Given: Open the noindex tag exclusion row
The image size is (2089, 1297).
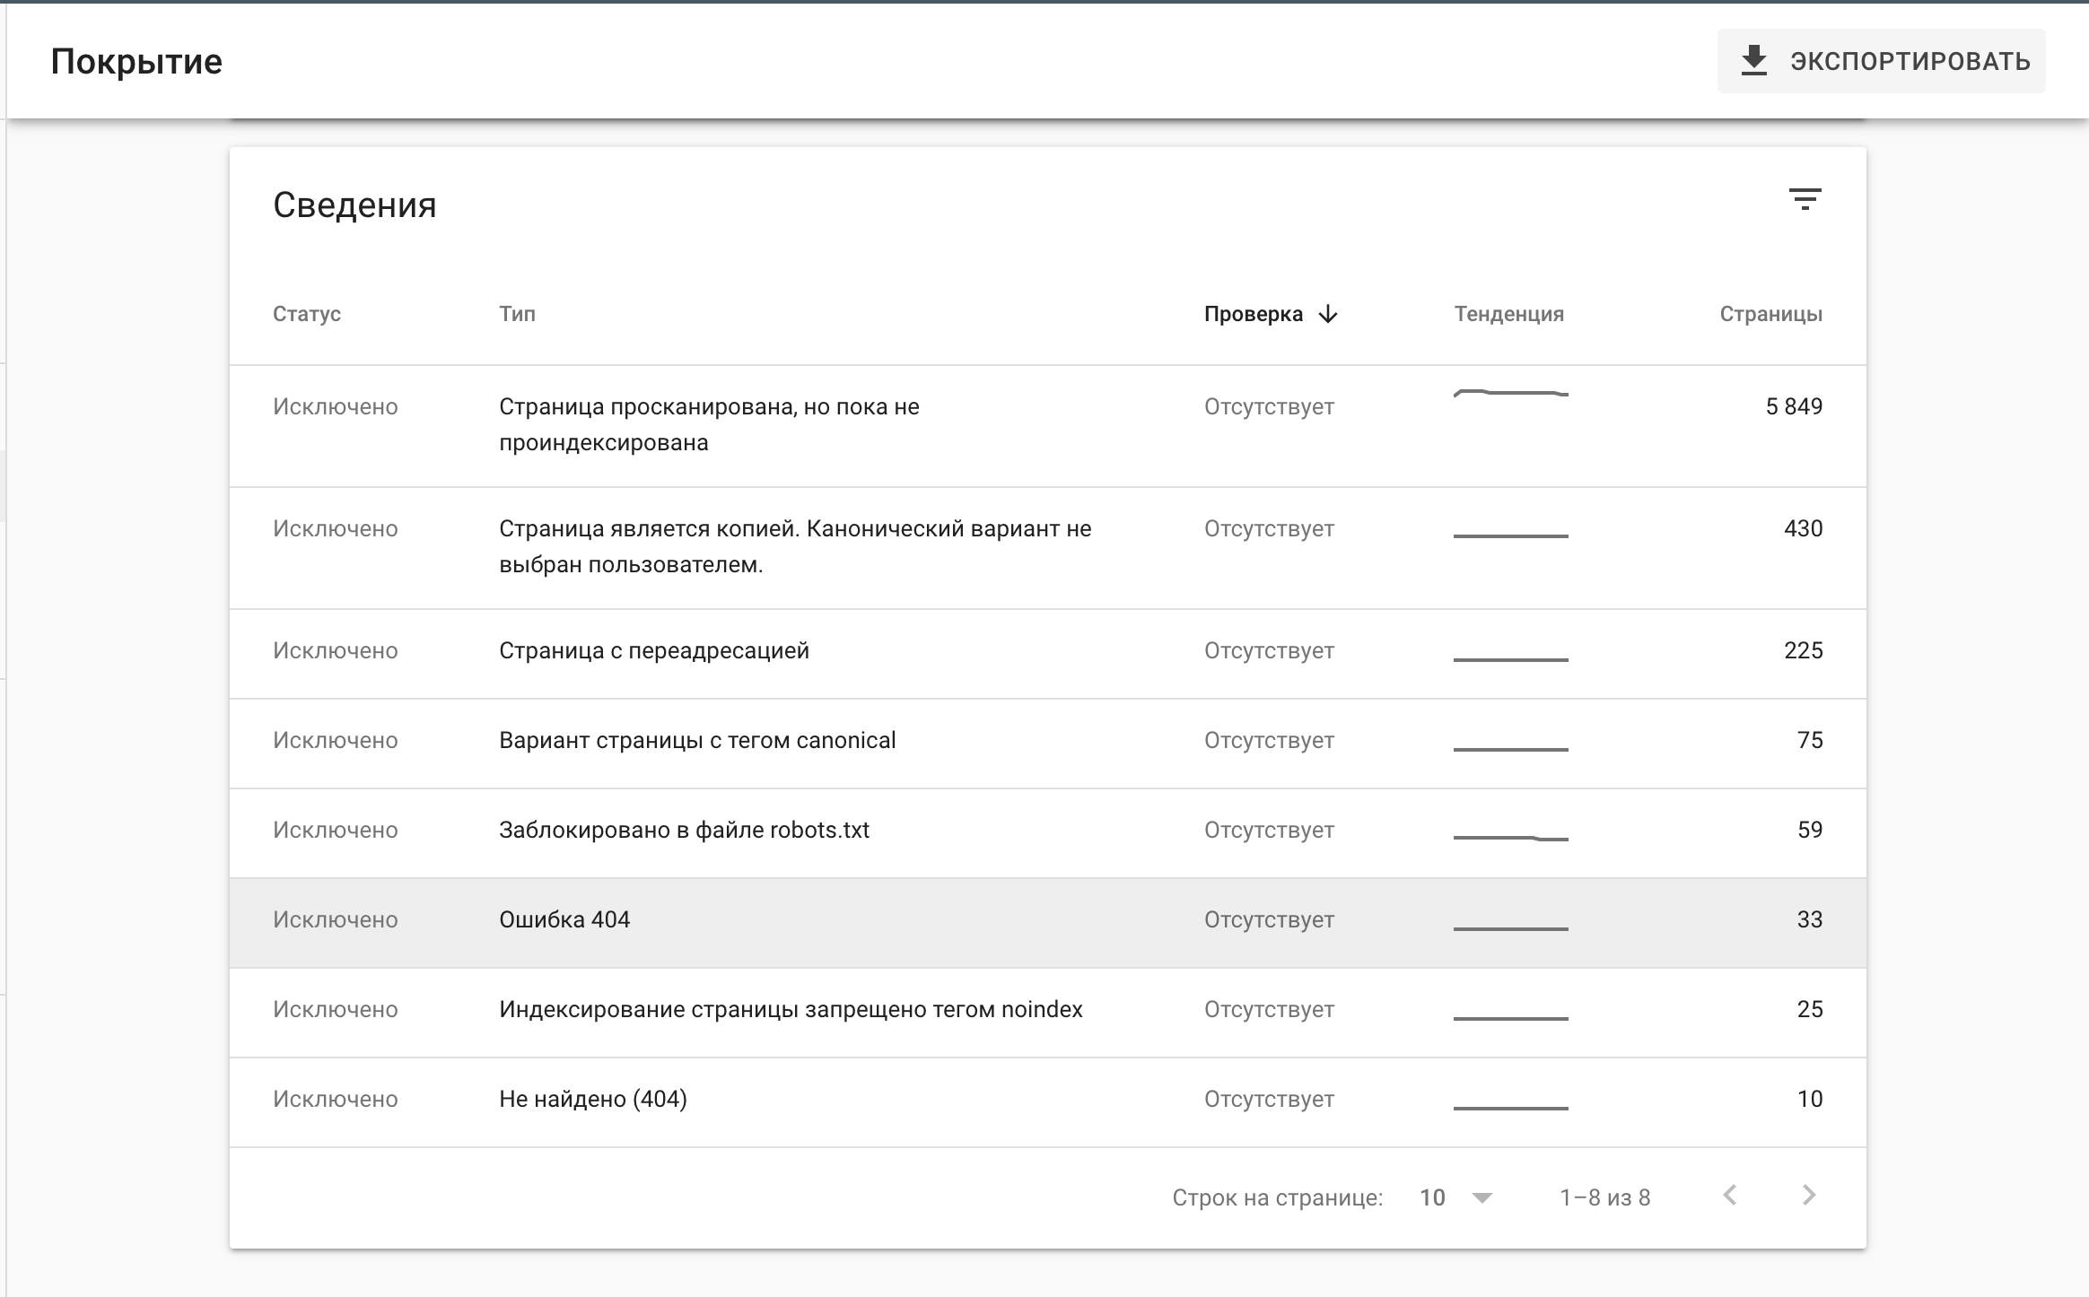Looking at the screenshot, I should pyautogui.click(x=1047, y=1012).
